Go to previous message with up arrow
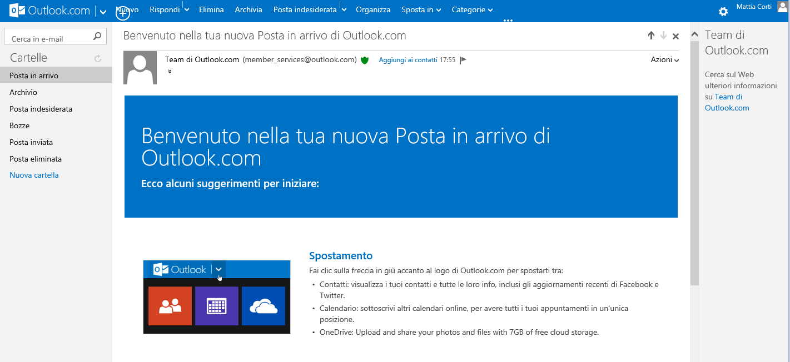This screenshot has width=790, height=362. click(651, 36)
